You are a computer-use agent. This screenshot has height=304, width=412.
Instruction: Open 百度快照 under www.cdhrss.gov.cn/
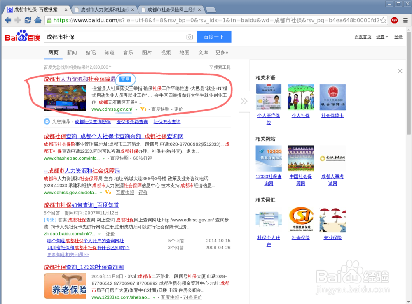[160, 109]
